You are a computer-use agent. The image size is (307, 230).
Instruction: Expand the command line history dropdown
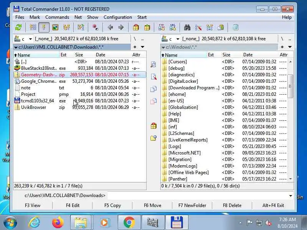pyautogui.click(x=290, y=195)
